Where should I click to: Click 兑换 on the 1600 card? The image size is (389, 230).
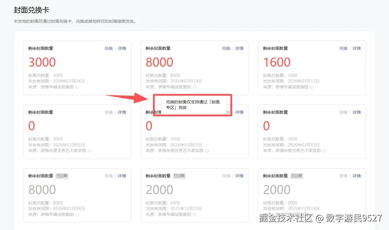(x=343, y=48)
